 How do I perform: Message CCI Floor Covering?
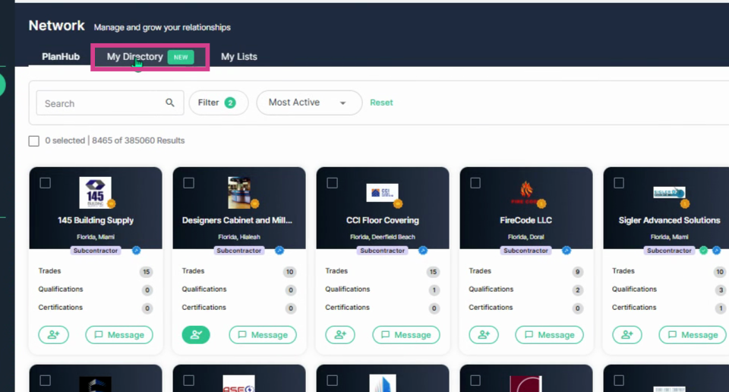[x=406, y=335]
